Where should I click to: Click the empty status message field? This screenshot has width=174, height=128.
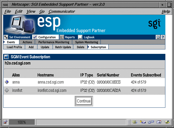(81, 122)
